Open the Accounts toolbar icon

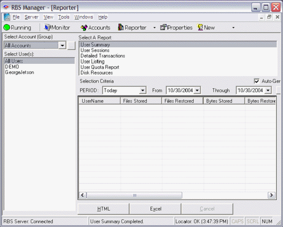point(84,27)
